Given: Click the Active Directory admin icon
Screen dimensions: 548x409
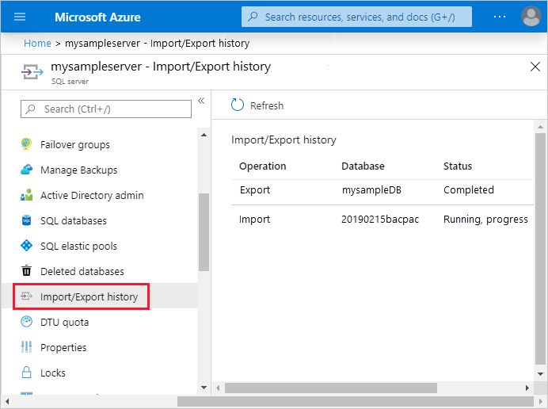Looking at the screenshot, I should [26, 195].
